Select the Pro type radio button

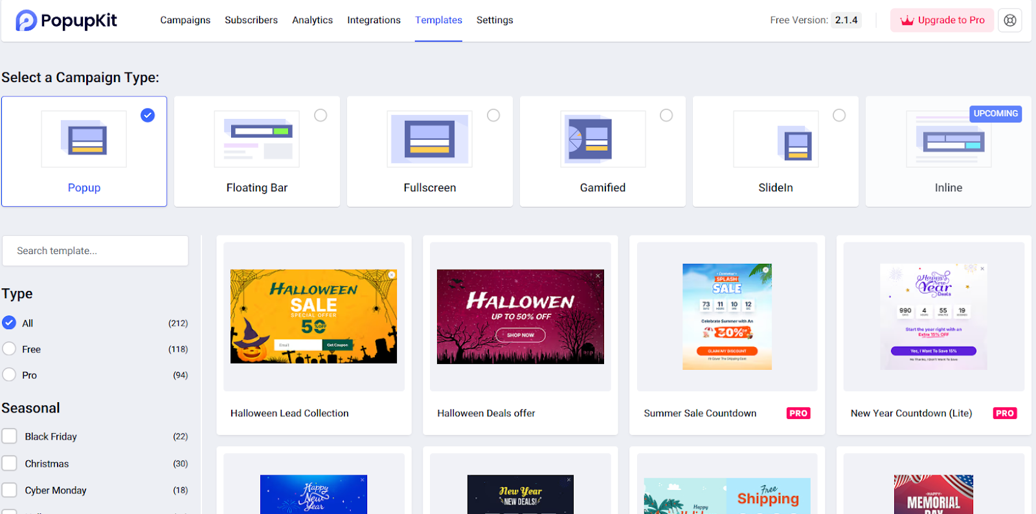(9, 375)
